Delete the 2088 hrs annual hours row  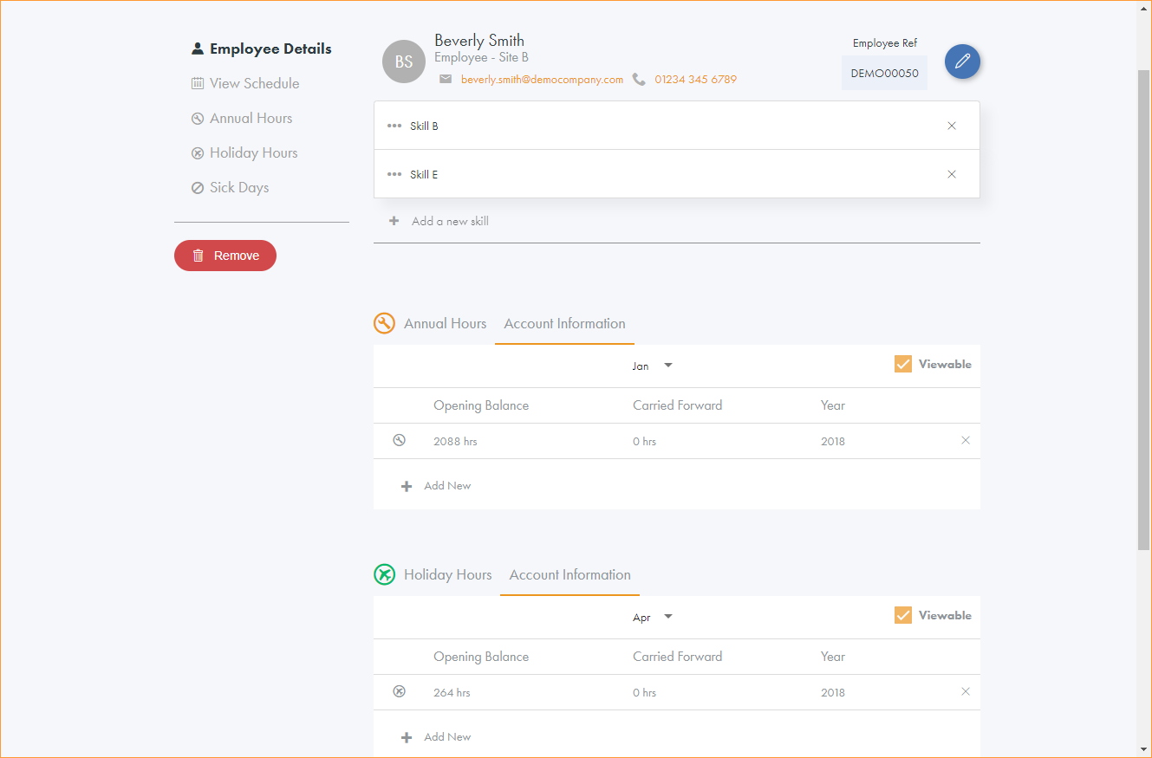966,440
